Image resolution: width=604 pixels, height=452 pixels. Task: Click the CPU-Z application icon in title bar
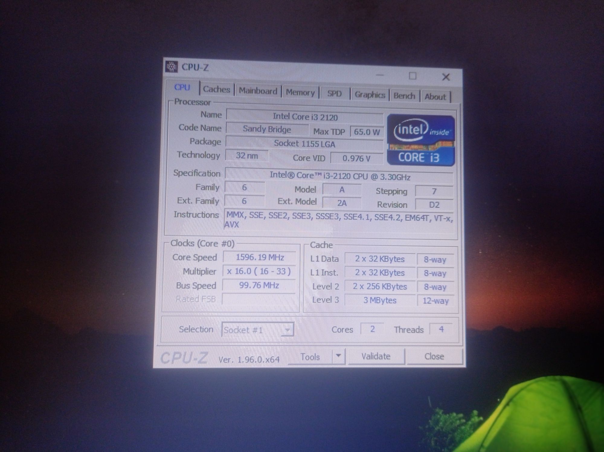[171, 66]
